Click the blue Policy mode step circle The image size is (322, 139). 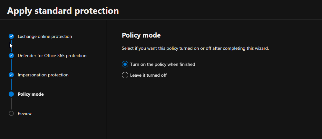pos(11,94)
